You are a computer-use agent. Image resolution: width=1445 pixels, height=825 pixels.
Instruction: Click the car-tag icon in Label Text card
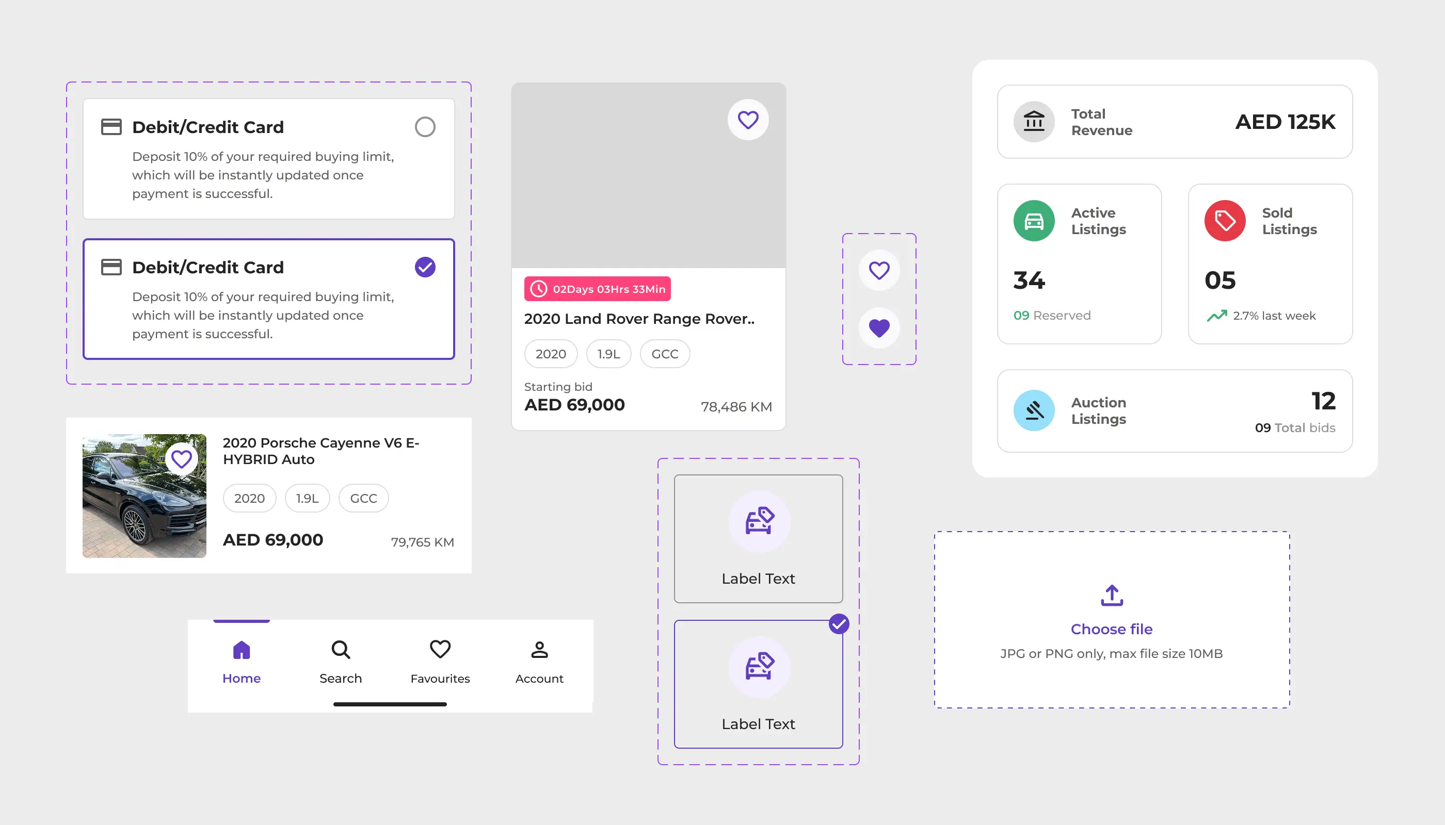[758, 521]
